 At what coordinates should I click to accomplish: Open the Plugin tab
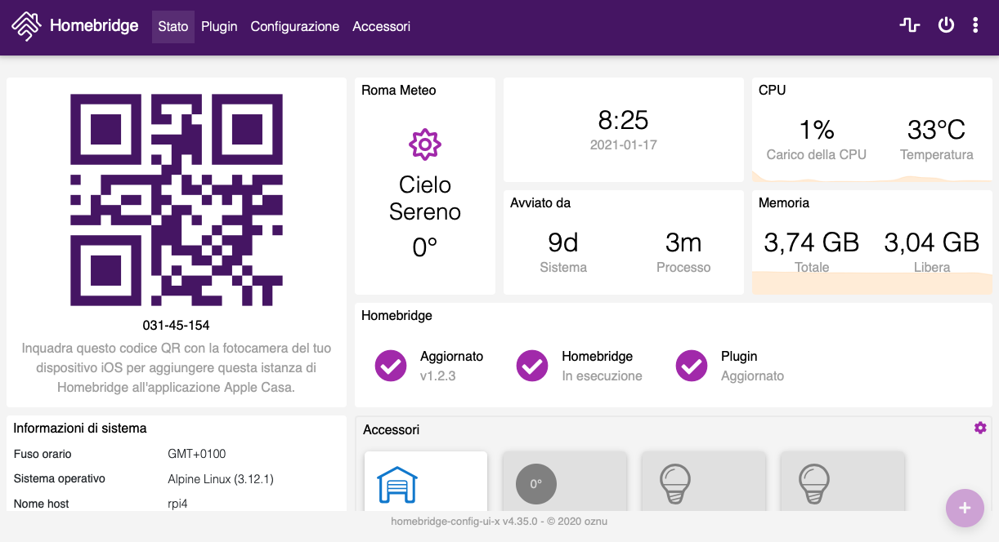[219, 27]
